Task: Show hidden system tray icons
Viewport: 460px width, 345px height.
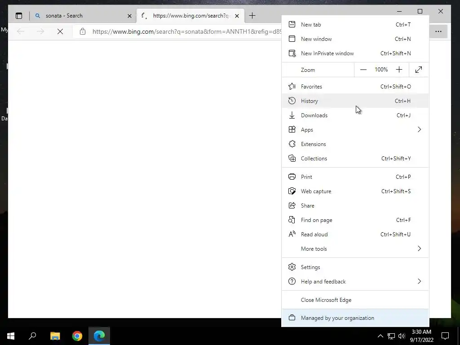Action: pos(380,336)
